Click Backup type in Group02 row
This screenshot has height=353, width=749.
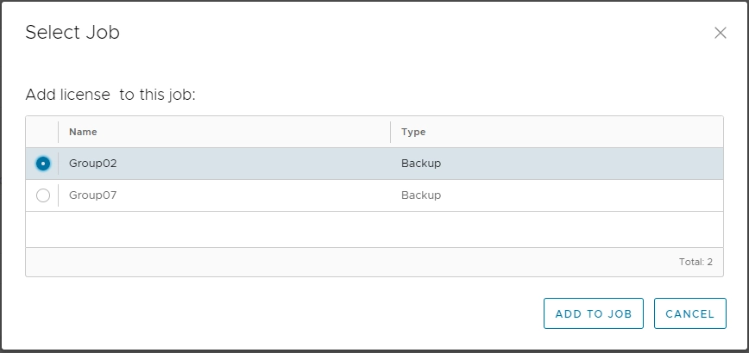[x=421, y=164]
